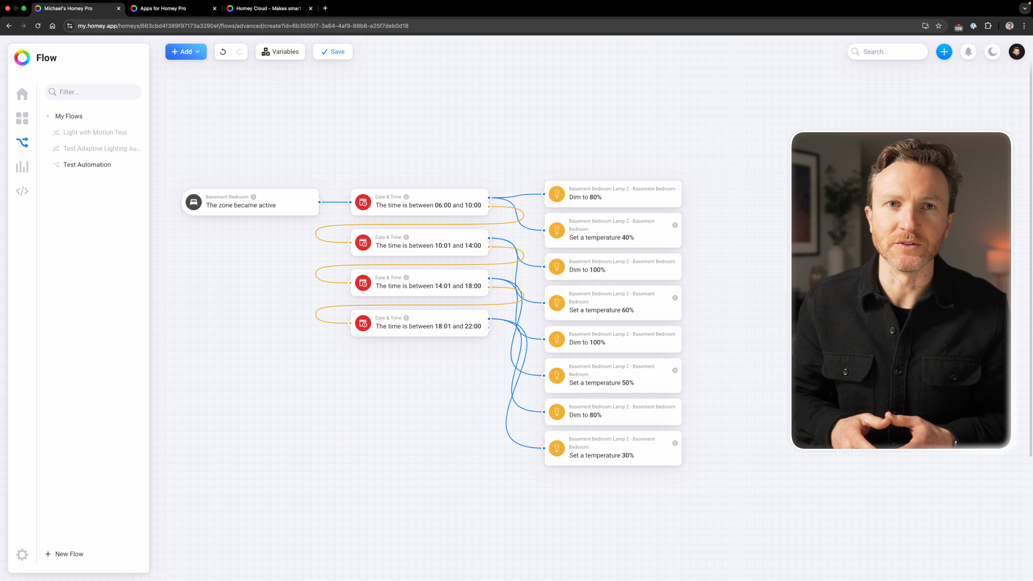The height and width of the screenshot is (581, 1033).
Task: Select the Dim to 80% top card
Action: pos(613,194)
